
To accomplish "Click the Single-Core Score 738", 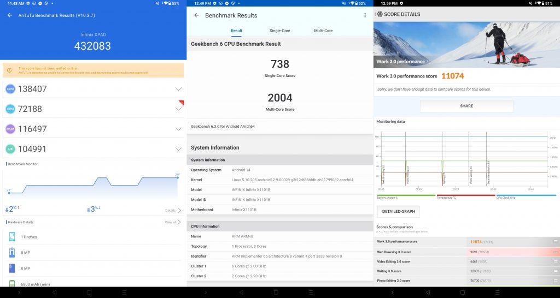I will (280, 64).
